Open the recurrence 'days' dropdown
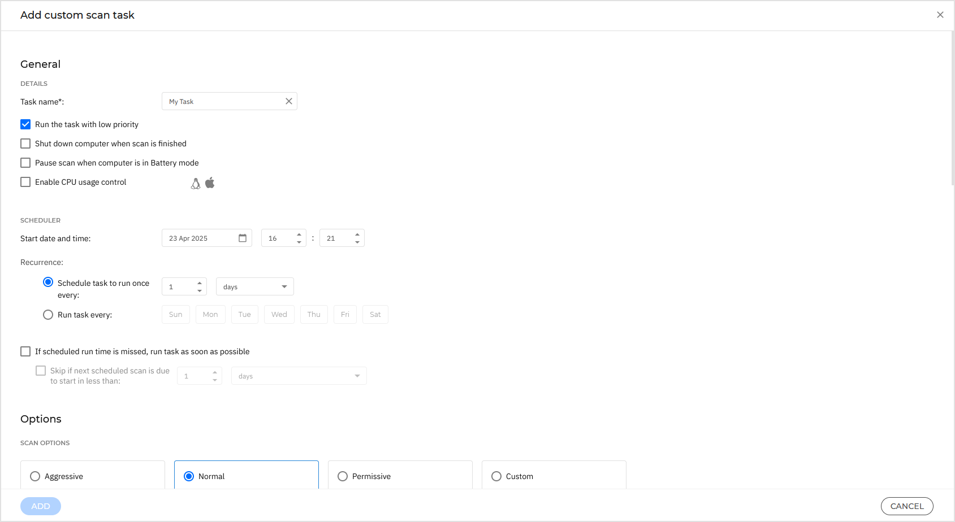Image resolution: width=955 pixels, height=522 pixels. pyautogui.click(x=254, y=286)
